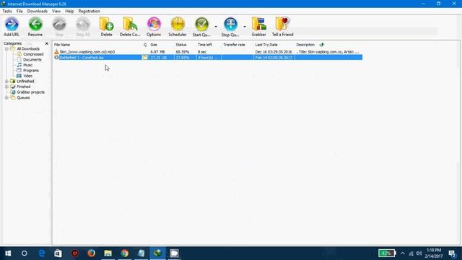Select the Queues category
This screenshot has width=462, height=260.
coord(23,97)
